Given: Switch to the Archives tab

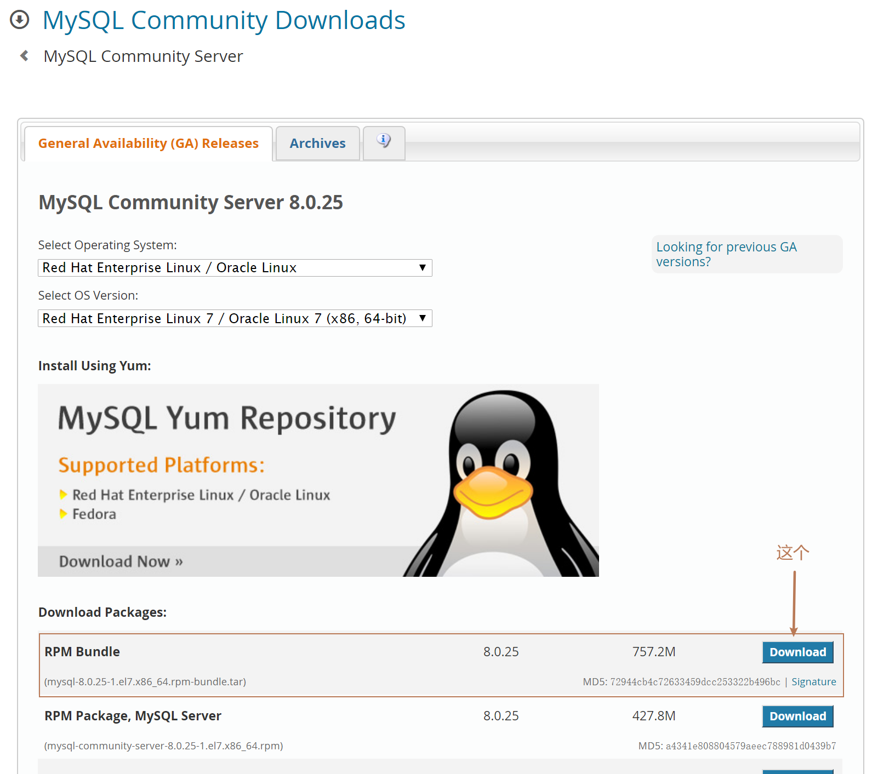Looking at the screenshot, I should click(x=318, y=144).
